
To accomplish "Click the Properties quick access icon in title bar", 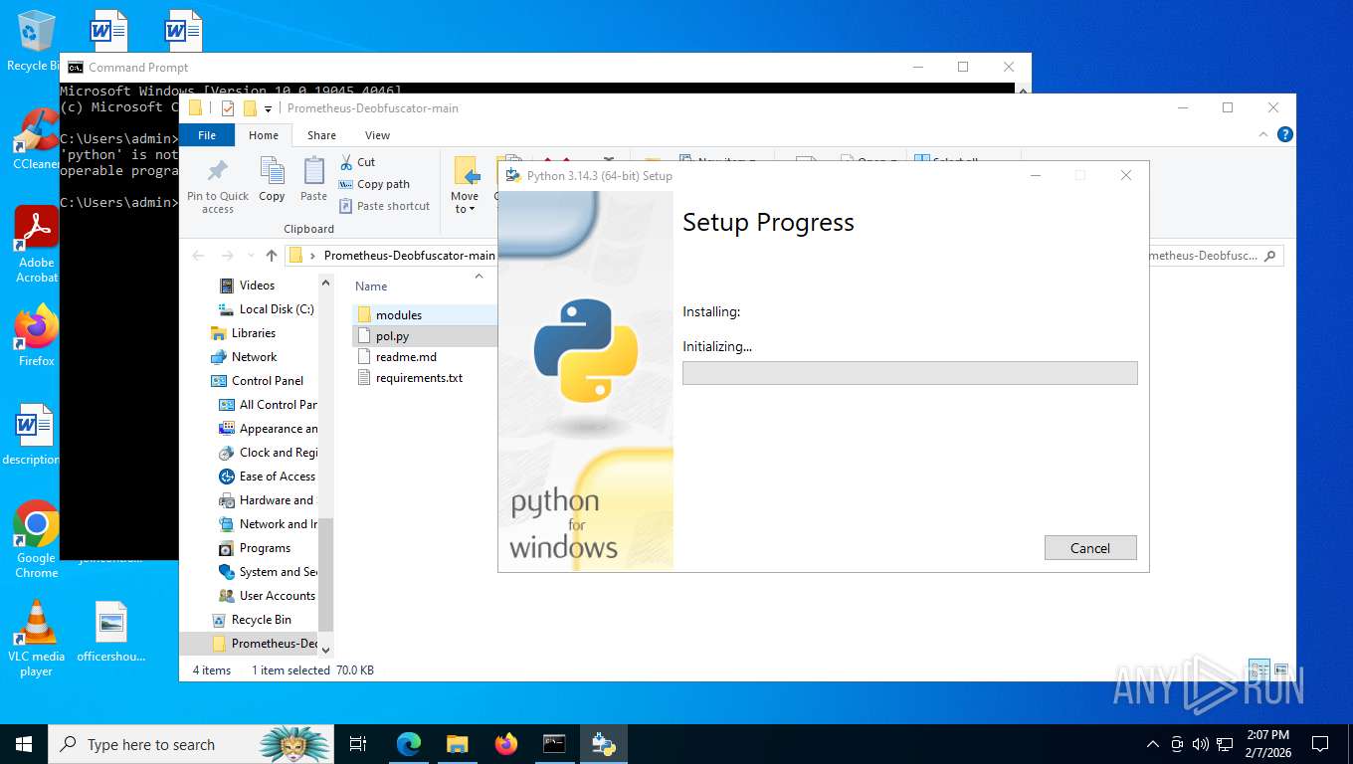I will (x=227, y=108).
